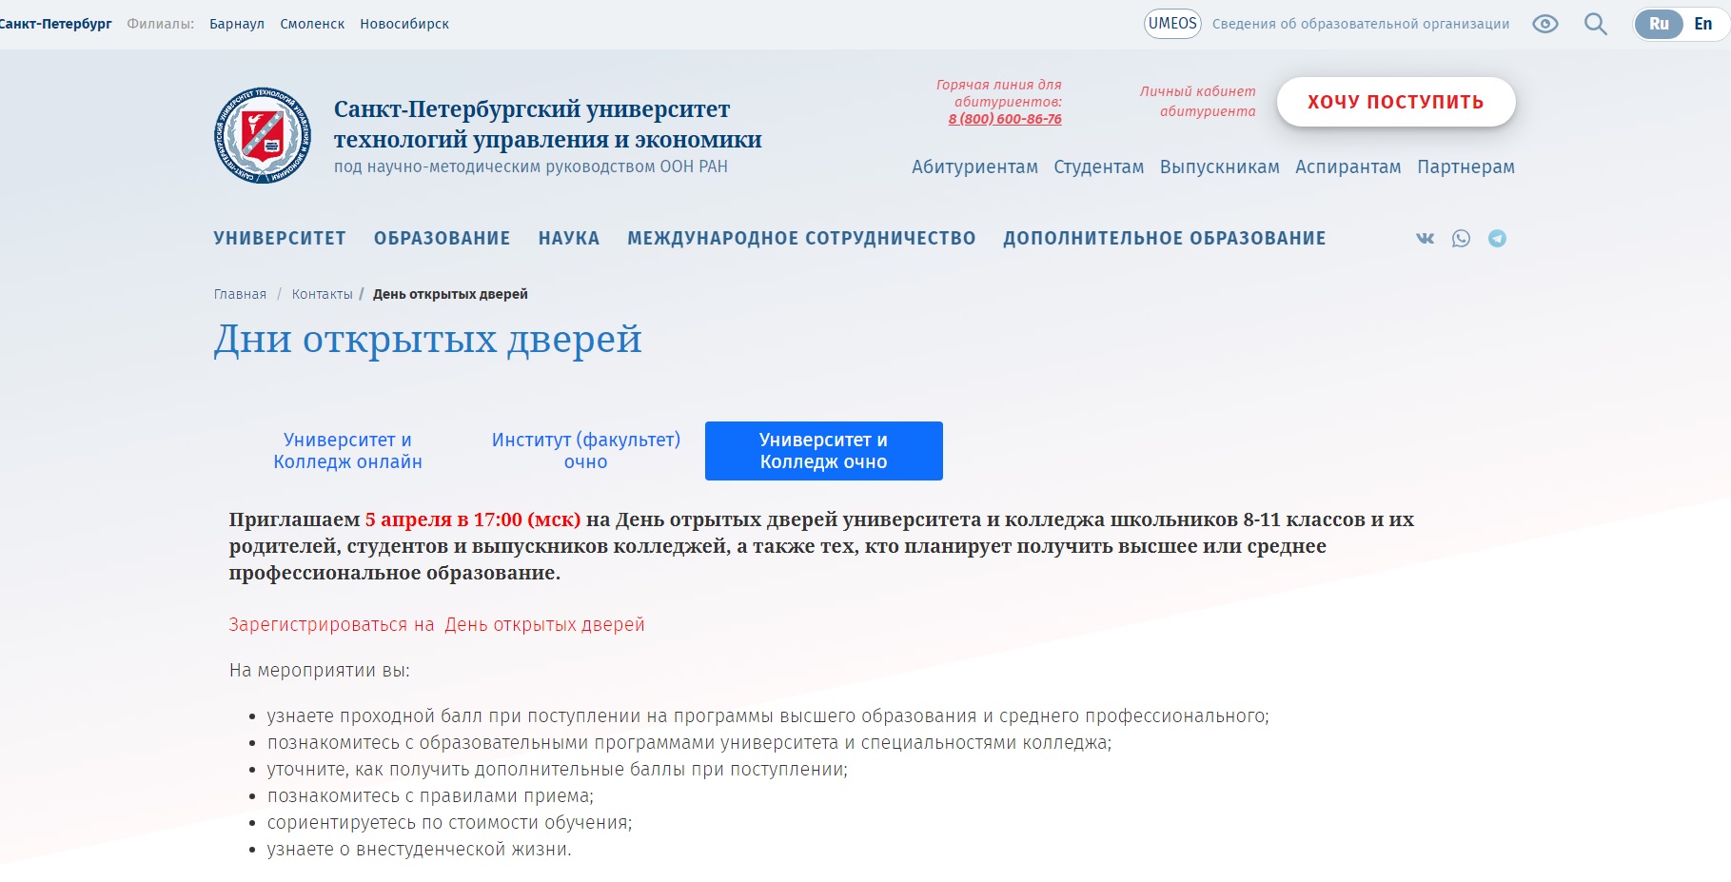
Task: Select the Институт (факультет) очно tab
Action: pyautogui.click(x=585, y=451)
